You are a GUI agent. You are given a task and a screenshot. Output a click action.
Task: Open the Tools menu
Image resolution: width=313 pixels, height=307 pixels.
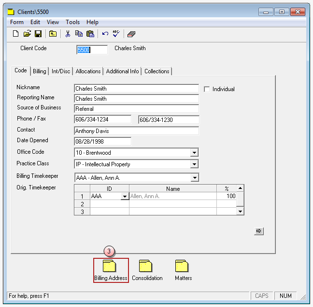click(72, 22)
